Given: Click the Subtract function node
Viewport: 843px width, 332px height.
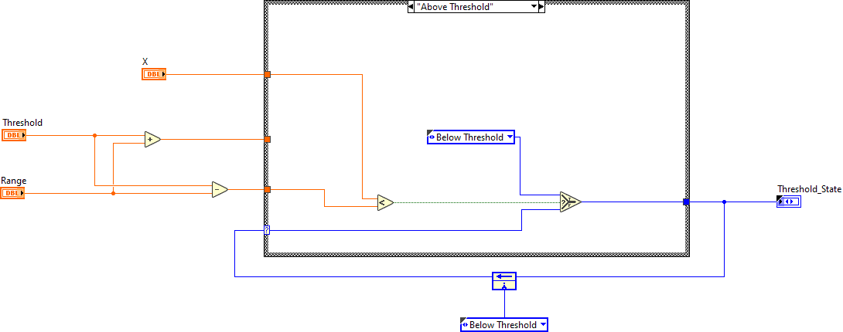Looking at the screenshot, I should point(220,189).
